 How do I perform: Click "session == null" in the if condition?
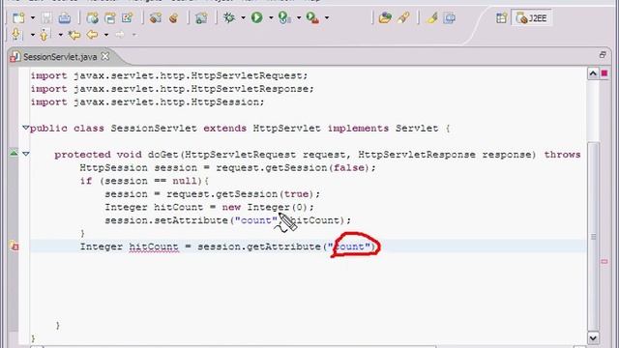pos(151,181)
